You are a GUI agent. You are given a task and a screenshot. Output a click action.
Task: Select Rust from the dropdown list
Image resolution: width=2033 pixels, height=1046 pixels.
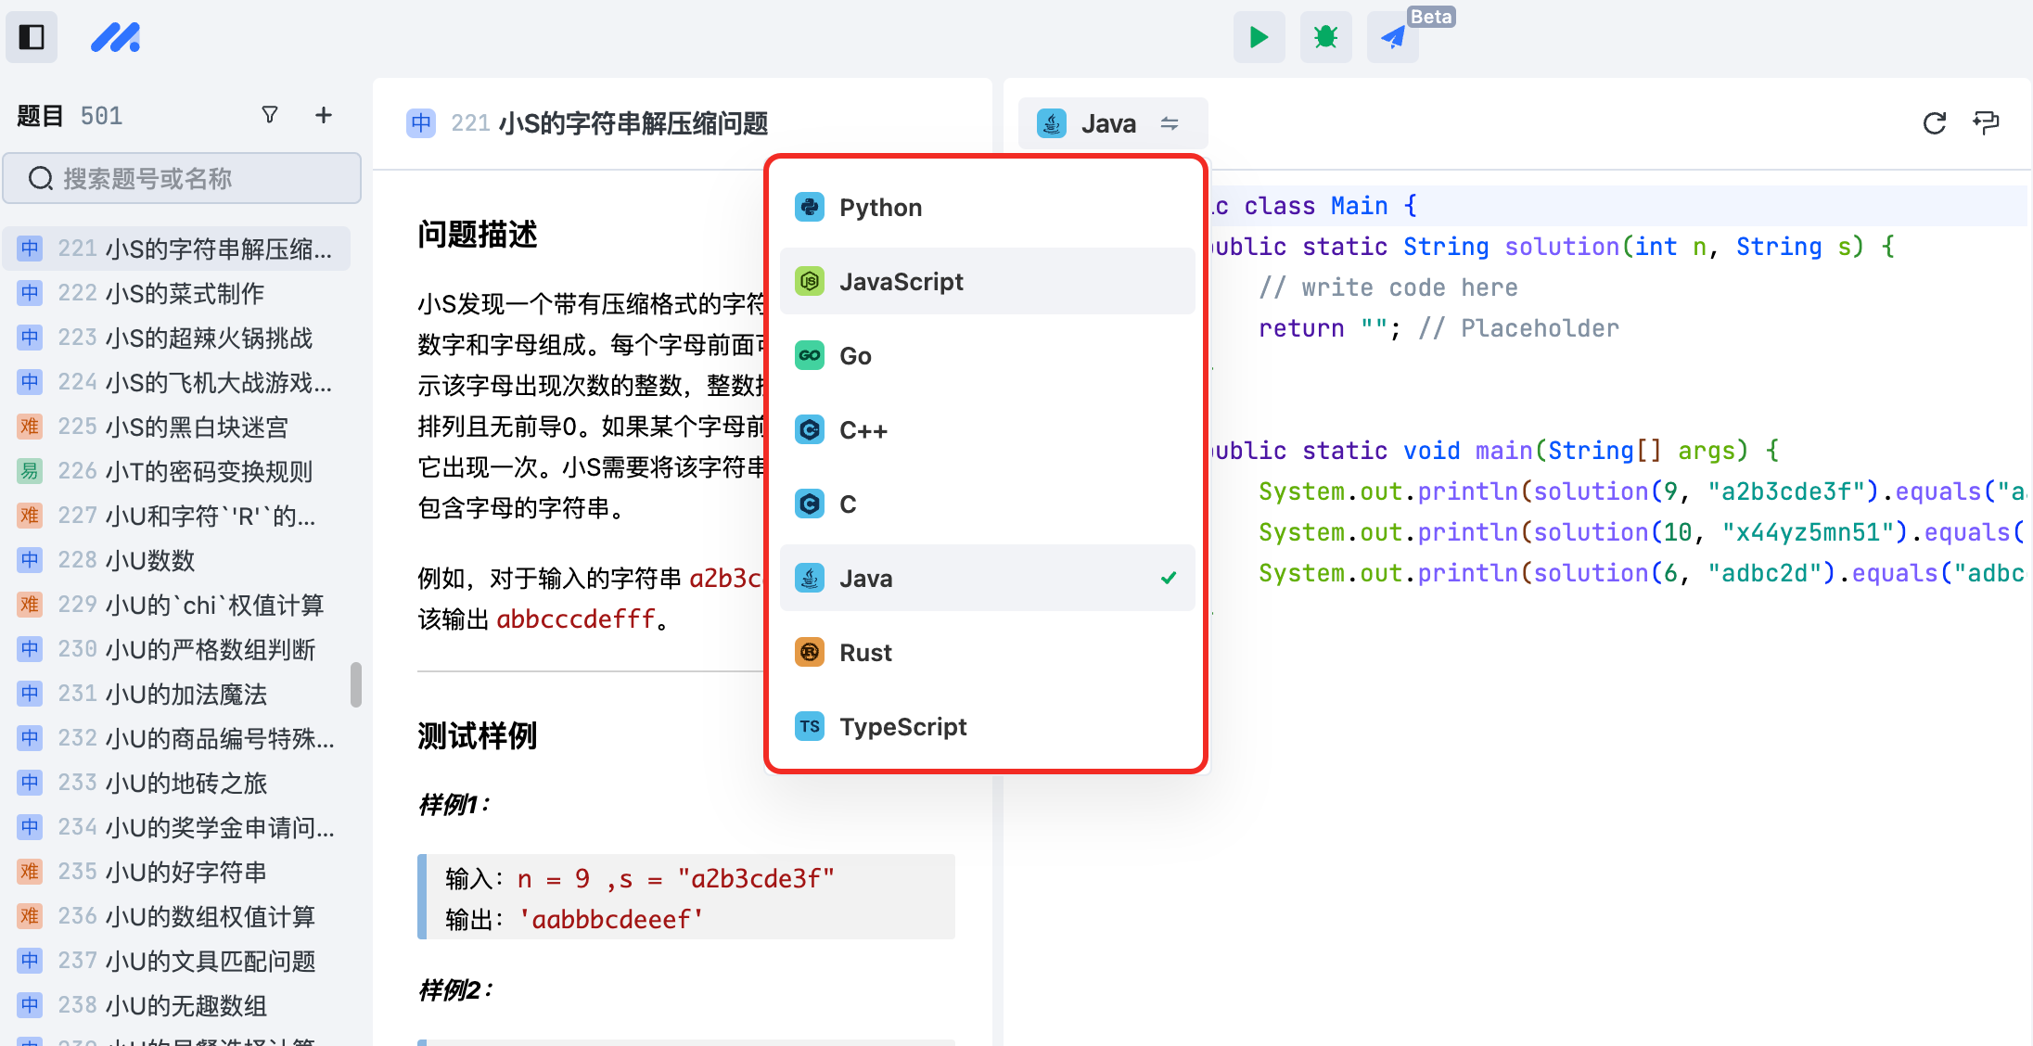[987, 652]
